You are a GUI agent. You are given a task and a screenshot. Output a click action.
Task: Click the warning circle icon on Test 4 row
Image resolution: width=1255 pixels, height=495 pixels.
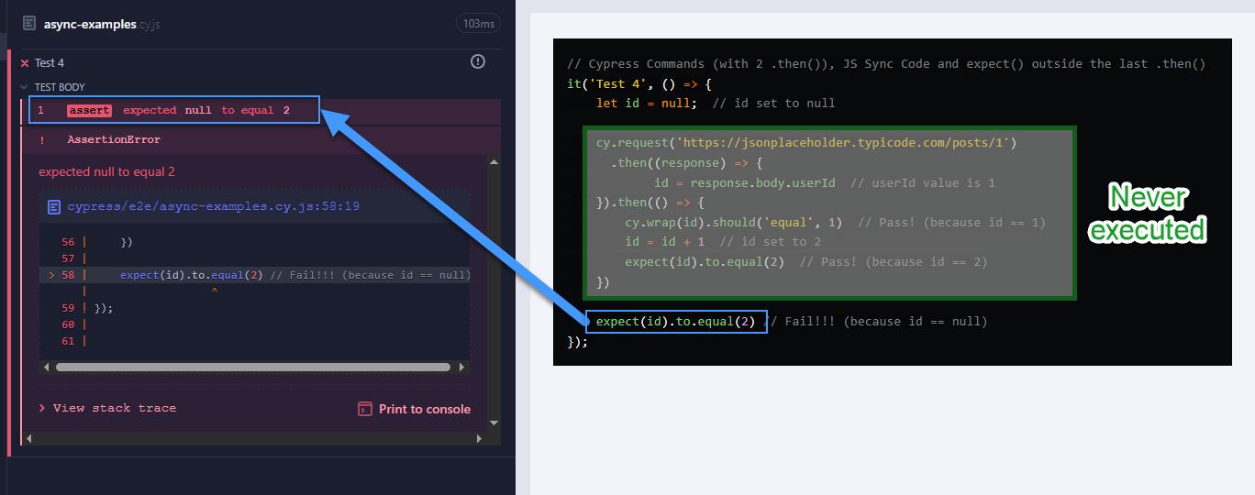(477, 61)
